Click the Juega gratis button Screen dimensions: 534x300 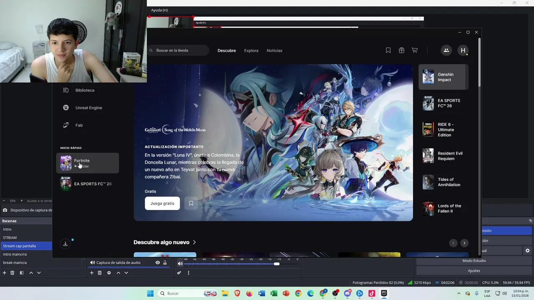coord(162,203)
